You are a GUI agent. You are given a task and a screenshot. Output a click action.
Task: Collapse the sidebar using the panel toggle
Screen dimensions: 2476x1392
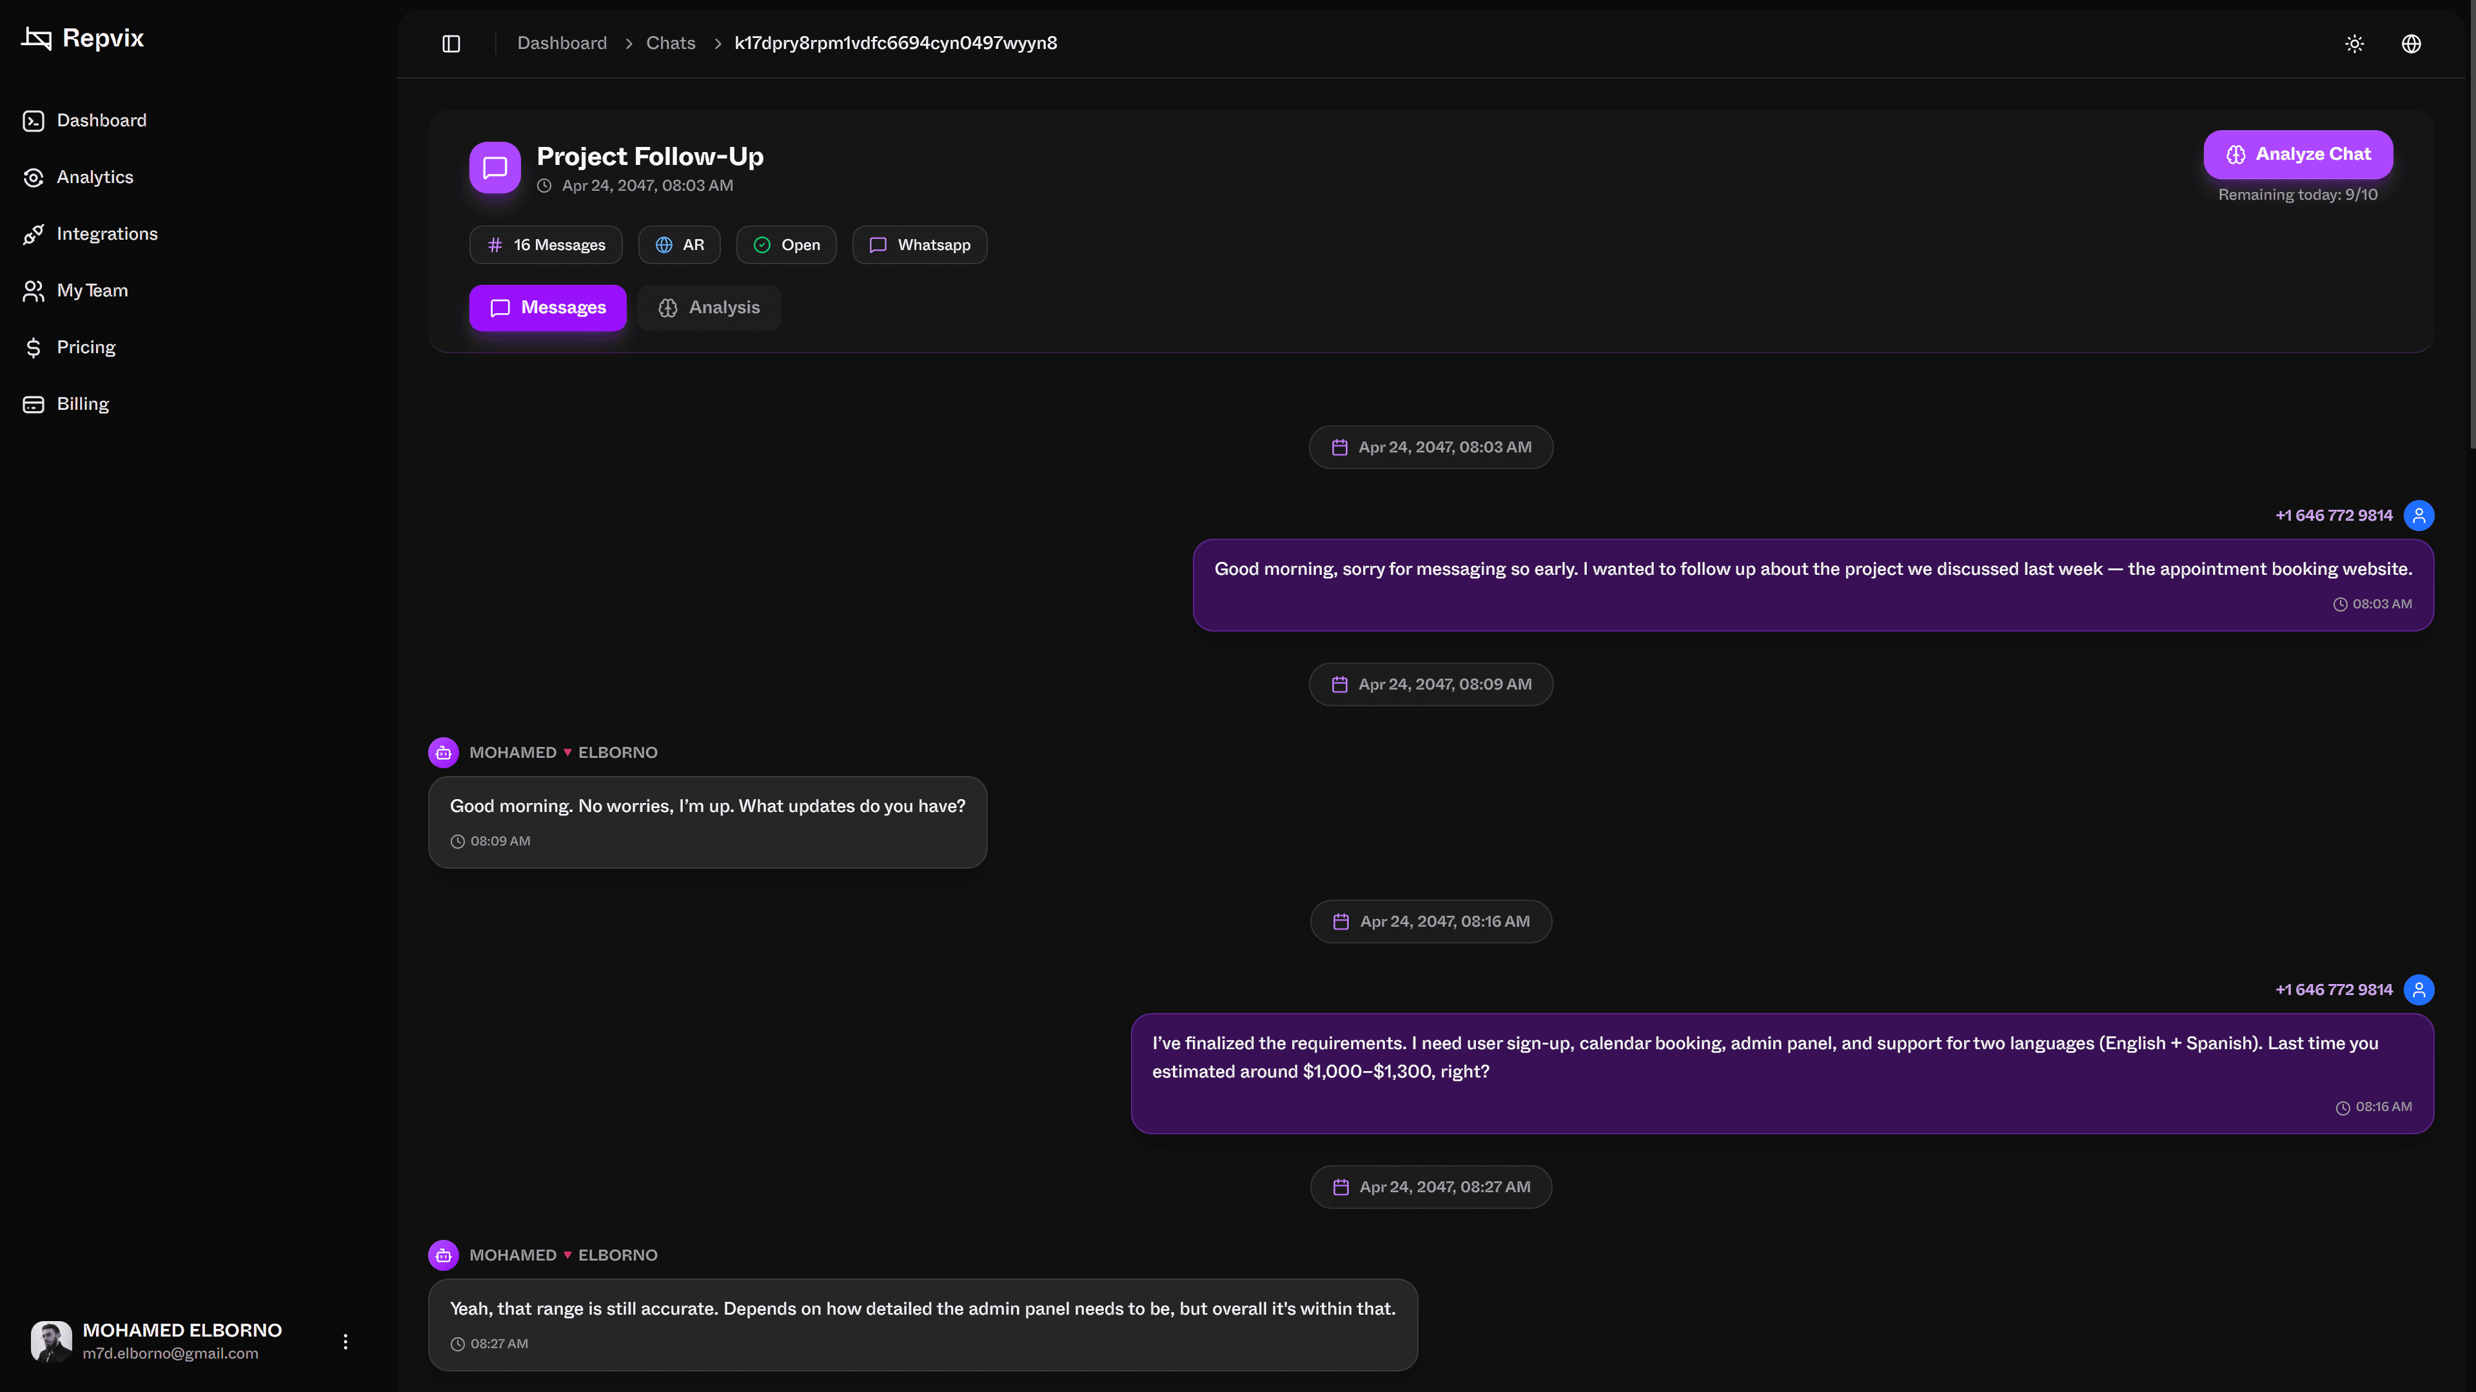click(x=450, y=43)
